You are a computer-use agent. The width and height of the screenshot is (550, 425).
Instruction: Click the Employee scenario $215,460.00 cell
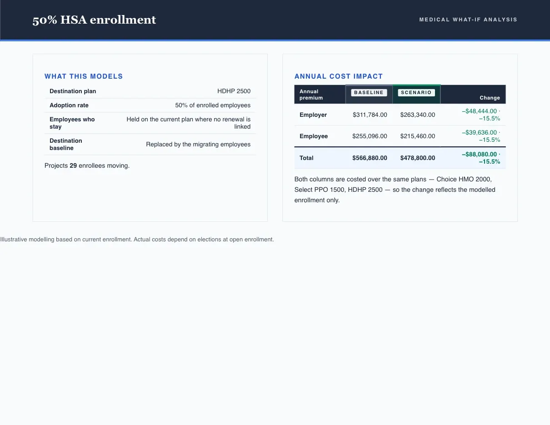pos(417,136)
